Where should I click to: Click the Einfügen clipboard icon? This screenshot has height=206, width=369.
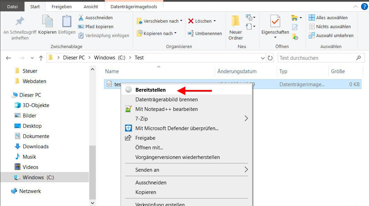(66, 21)
